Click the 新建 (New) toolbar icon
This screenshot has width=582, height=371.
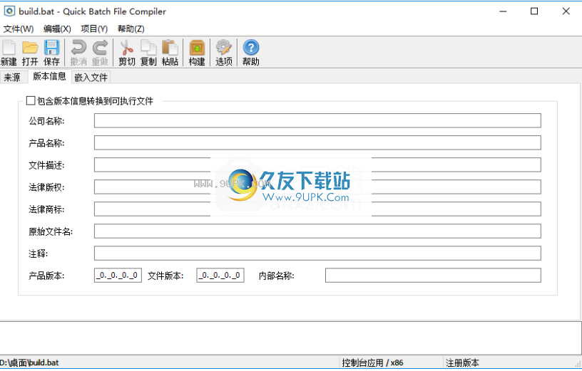click(x=9, y=53)
